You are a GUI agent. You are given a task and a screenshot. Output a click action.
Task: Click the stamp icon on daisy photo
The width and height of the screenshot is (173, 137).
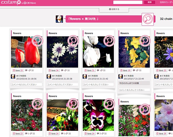point(73,41)
